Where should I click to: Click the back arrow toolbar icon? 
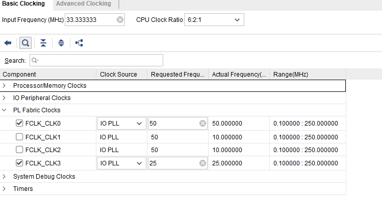8,43
